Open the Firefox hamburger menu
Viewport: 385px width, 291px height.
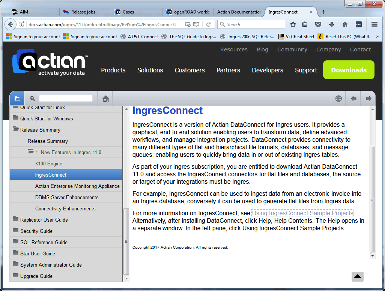tap(374, 24)
